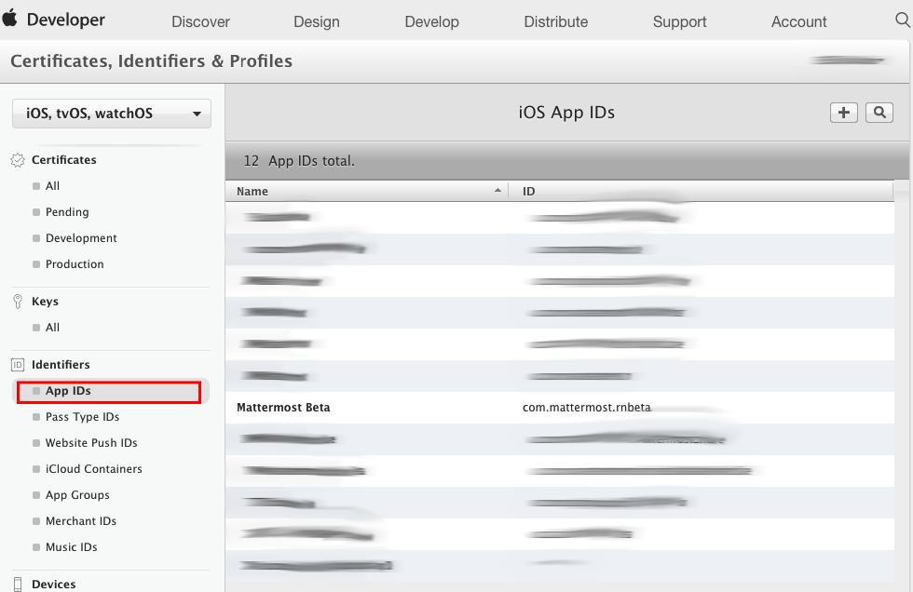Click the Identifiers ID icon in sidebar

click(x=18, y=365)
